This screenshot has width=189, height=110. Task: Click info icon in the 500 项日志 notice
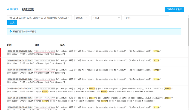10,31
